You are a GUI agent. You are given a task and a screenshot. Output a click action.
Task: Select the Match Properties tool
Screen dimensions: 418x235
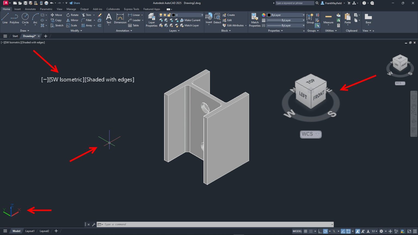point(254,18)
